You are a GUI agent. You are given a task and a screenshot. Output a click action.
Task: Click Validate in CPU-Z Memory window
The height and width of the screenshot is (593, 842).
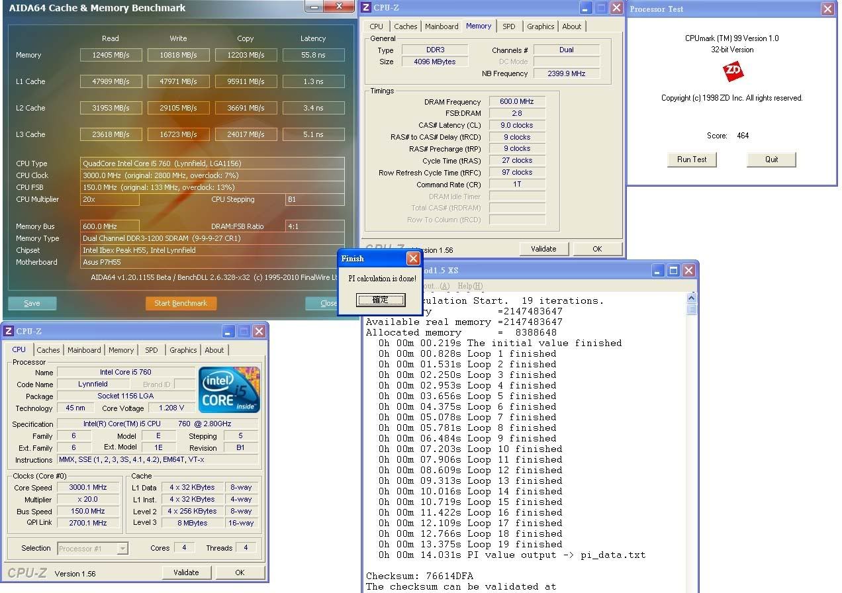(543, 249)
